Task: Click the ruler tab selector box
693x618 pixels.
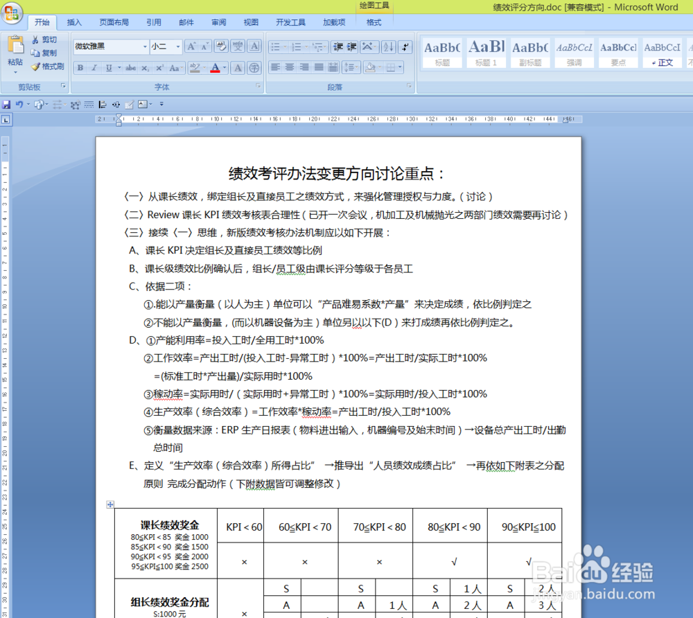Action: [x=6, y=119]
